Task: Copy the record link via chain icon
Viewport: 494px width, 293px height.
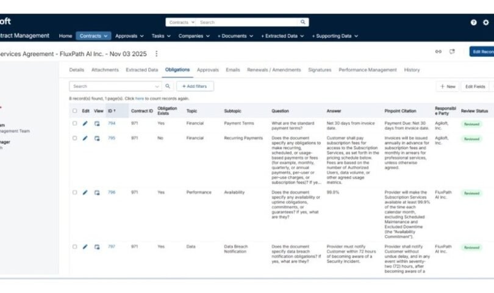Action: [x=438, y=52]
